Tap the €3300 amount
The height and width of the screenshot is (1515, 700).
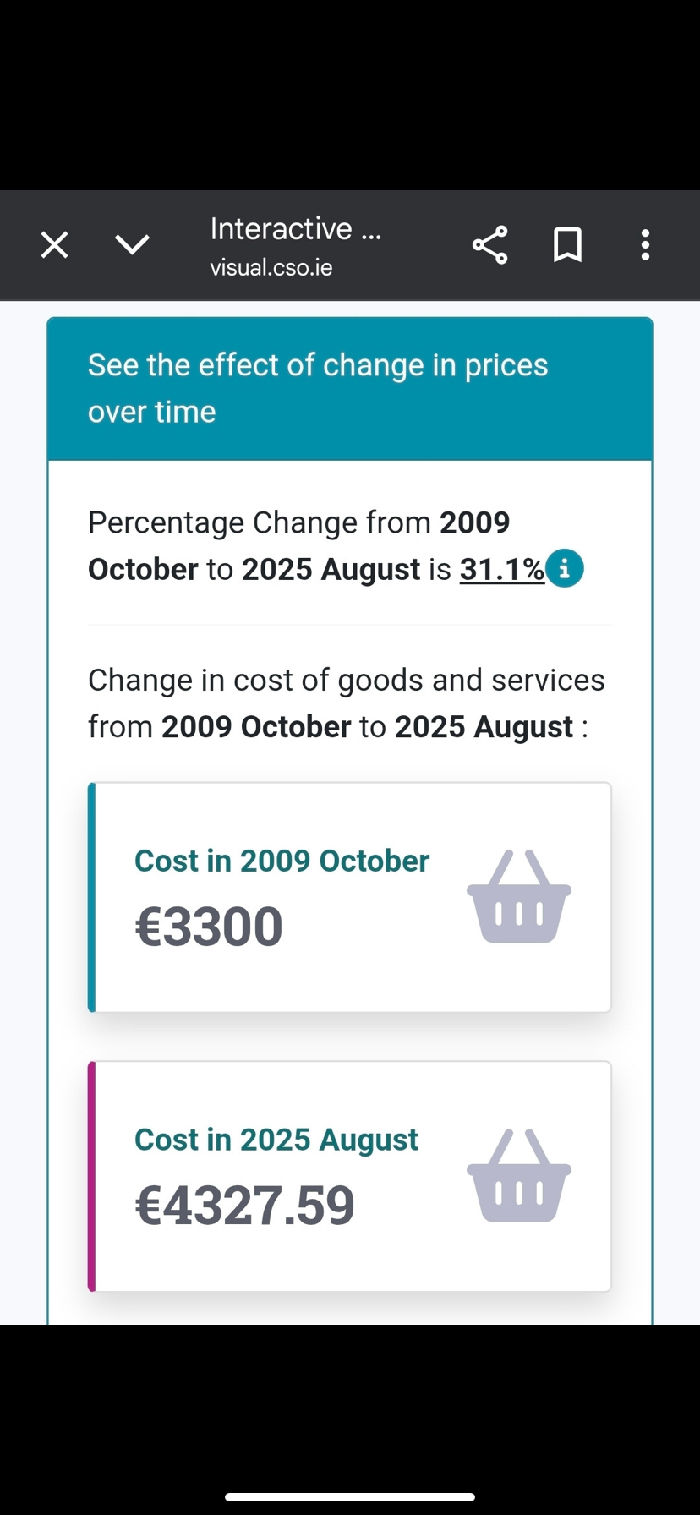pos(209,927)
